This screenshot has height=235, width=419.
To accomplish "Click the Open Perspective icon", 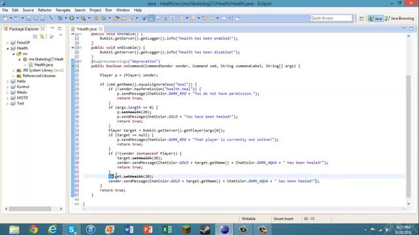I will (361, 18).
